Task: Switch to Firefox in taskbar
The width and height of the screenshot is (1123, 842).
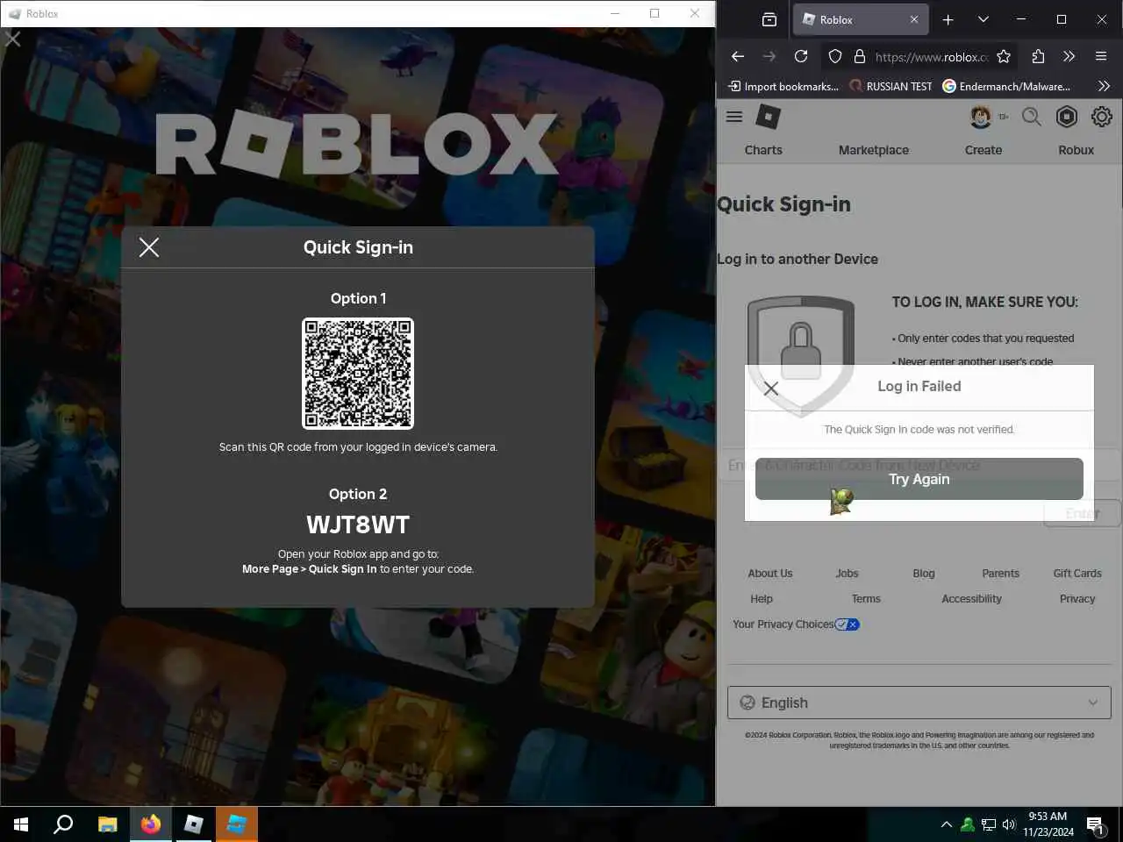Action: 151,824
